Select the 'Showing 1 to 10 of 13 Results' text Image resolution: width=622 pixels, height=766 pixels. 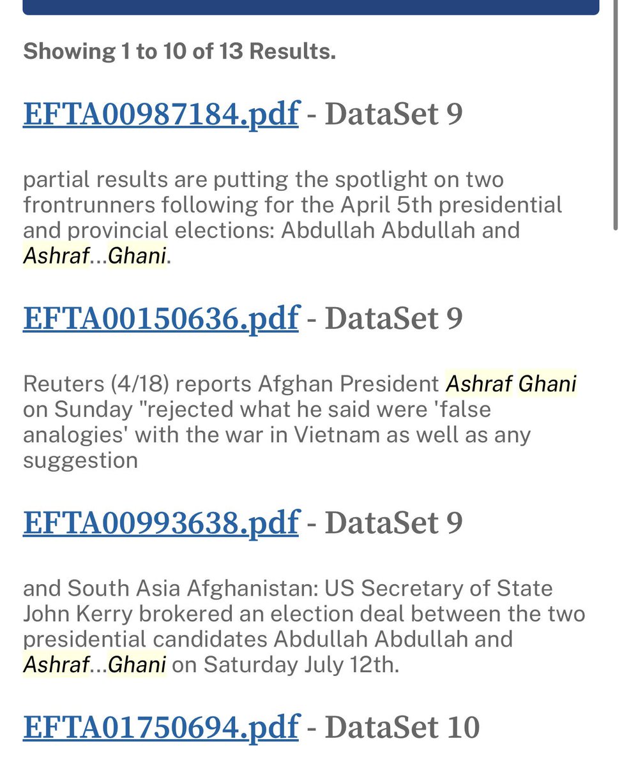tap(179, 51)
